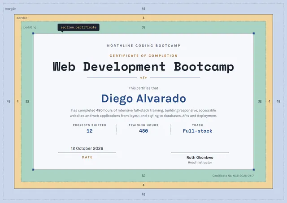
Task: Click the 'Head Instructor' title
Action: tap(200, 162)
